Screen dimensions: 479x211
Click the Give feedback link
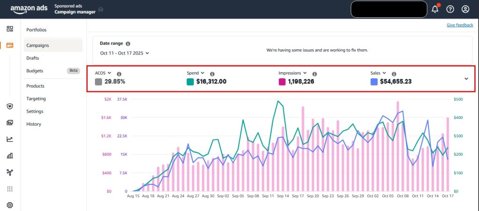click(459, 25)
